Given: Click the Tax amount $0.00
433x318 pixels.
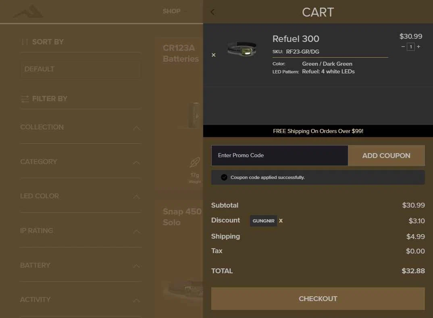Looking at the screenshot, I should click(x=415, y=251).
